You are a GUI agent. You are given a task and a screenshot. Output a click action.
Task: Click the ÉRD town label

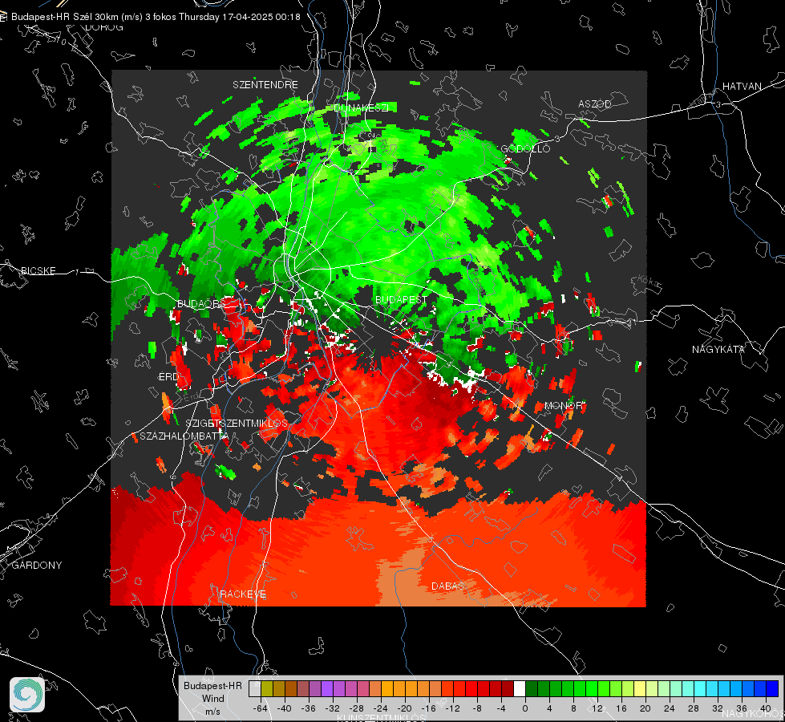(168, 377)
